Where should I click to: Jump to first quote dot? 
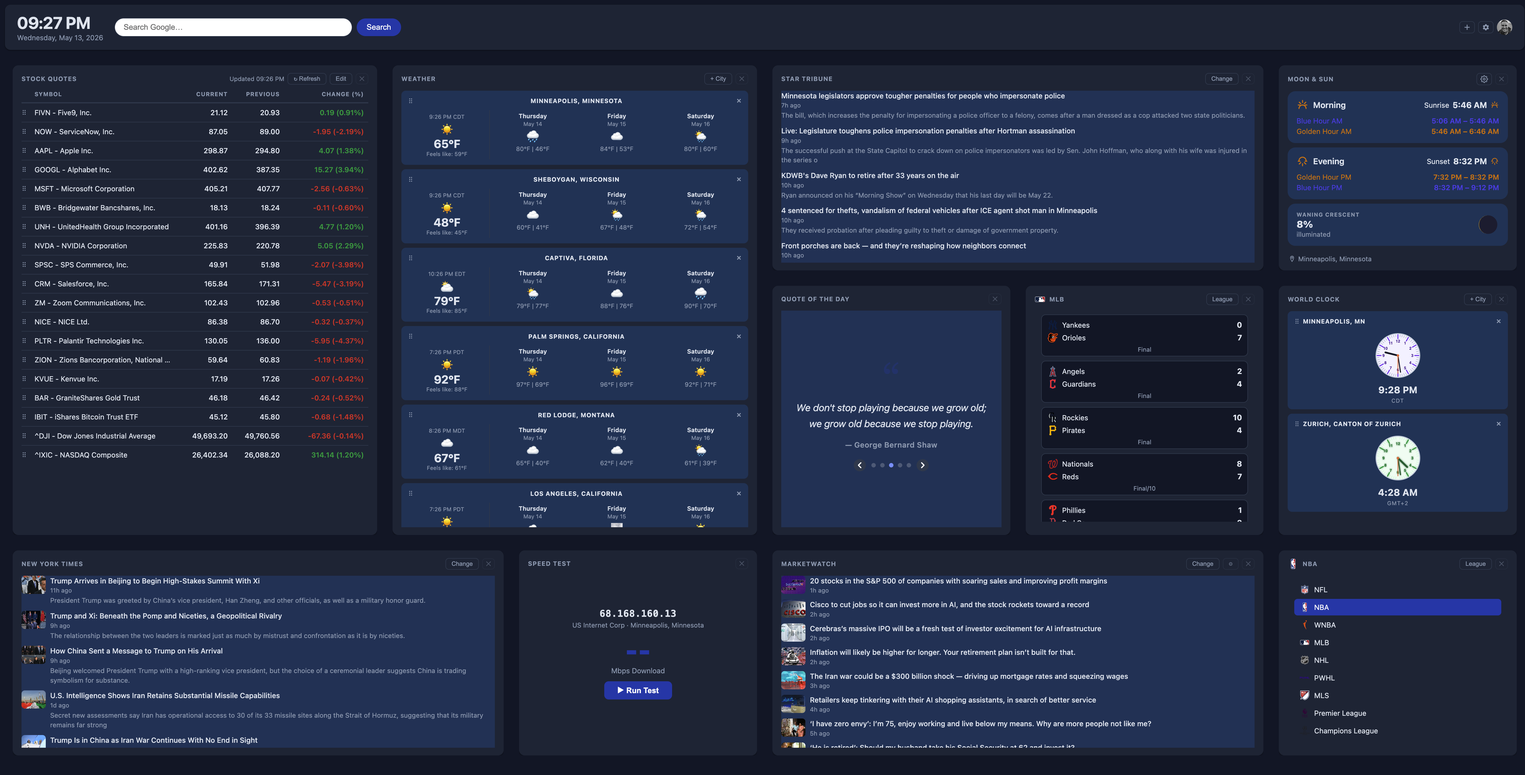(873, 465)
